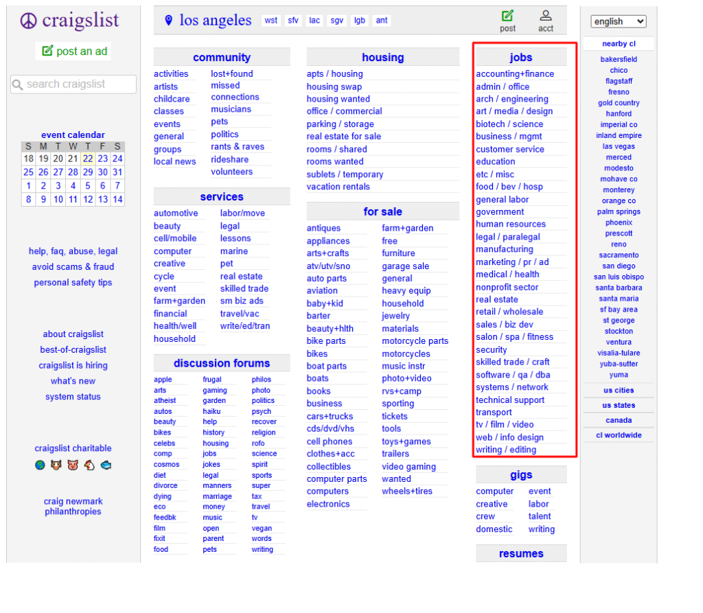Open apts / housing listings
This screenshot has width=703, height=613.
[335, 74]
